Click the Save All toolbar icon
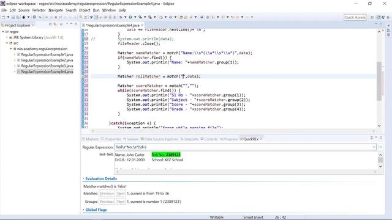392x220 pixels. click(18, 17)
